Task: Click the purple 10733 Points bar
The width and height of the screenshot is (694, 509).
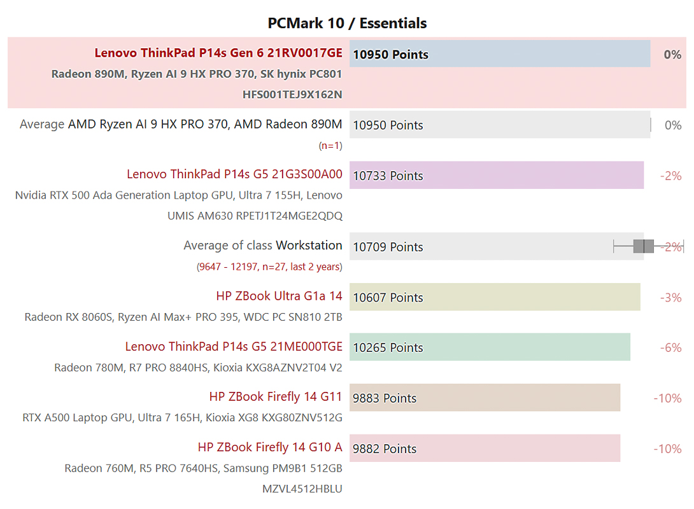Action: click(x=497, y=175)
